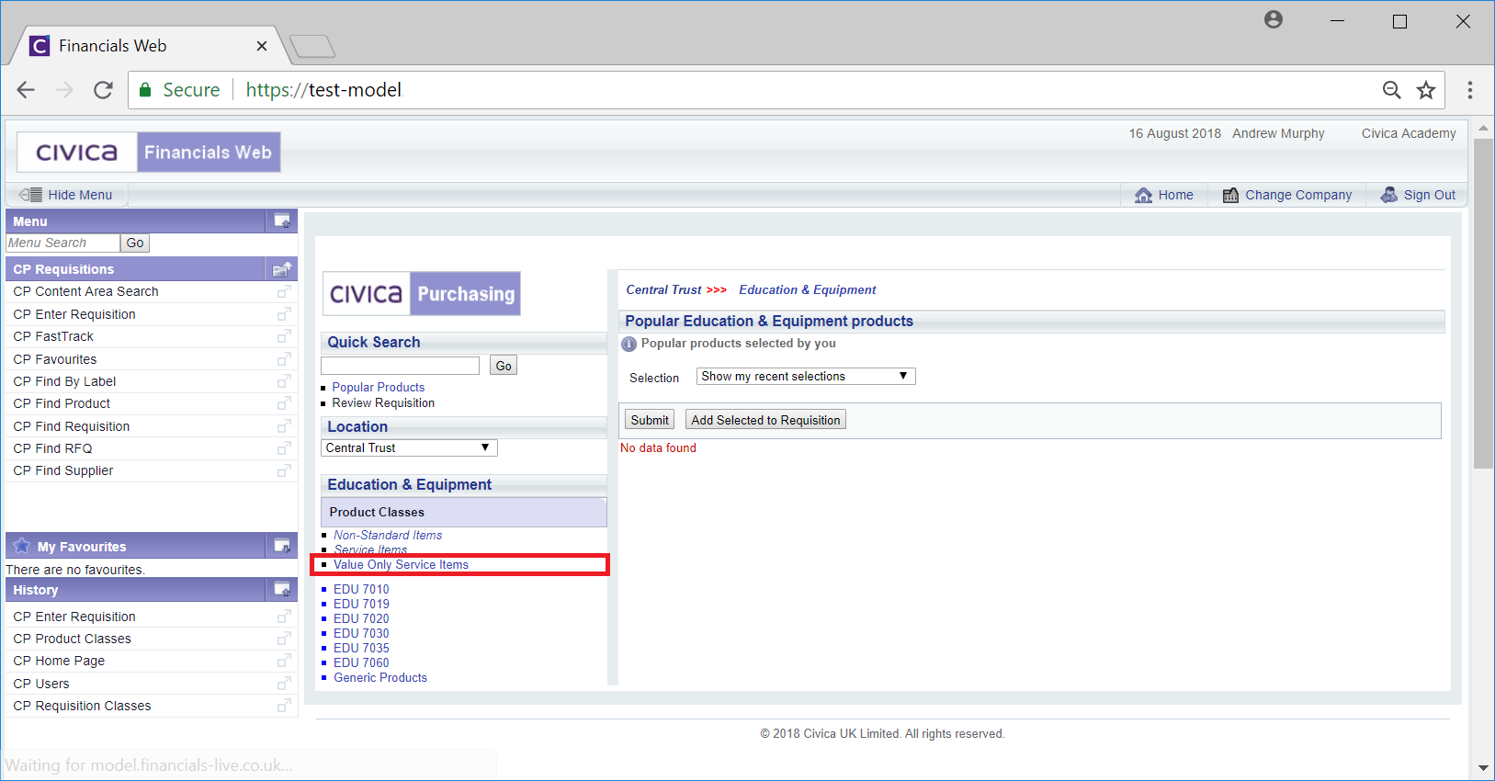Click the Change Company building icon
Image resolution: width=1495 pixels, height=781 pixels.
[x=1230, y=195]
